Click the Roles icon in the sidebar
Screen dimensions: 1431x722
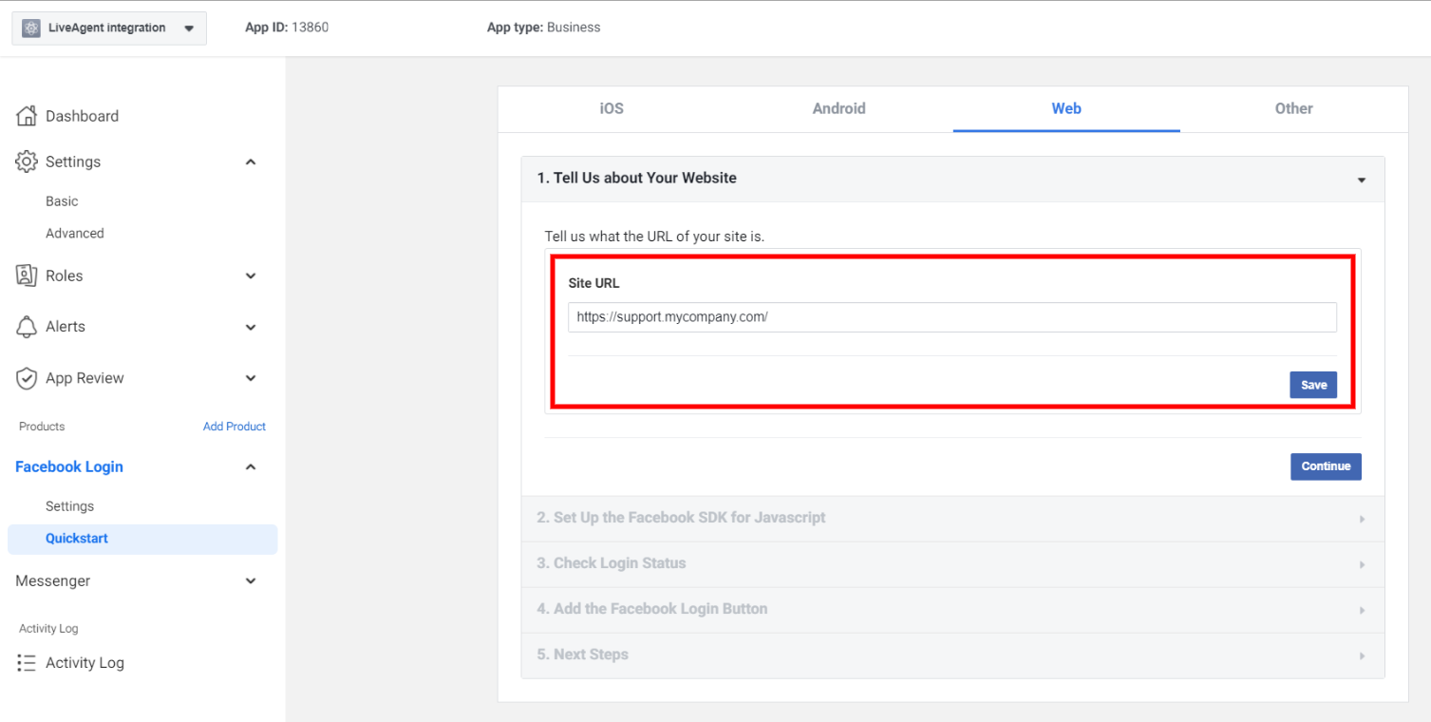[28, 275]
